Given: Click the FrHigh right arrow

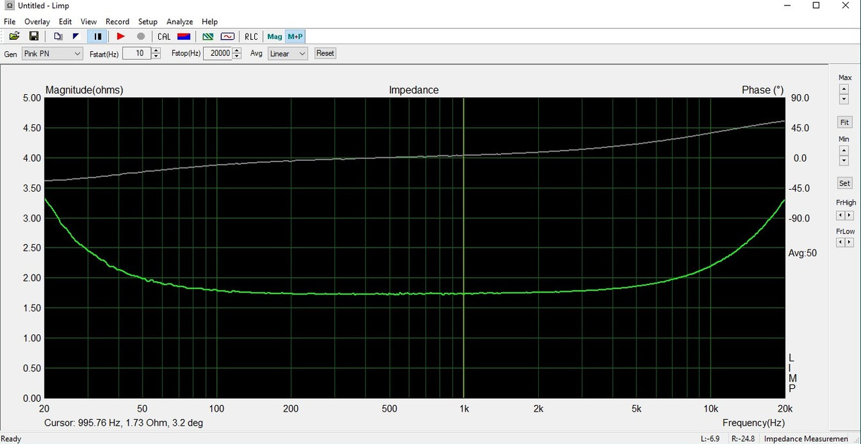Looking at the screenshot, I should tap(850, 215).
